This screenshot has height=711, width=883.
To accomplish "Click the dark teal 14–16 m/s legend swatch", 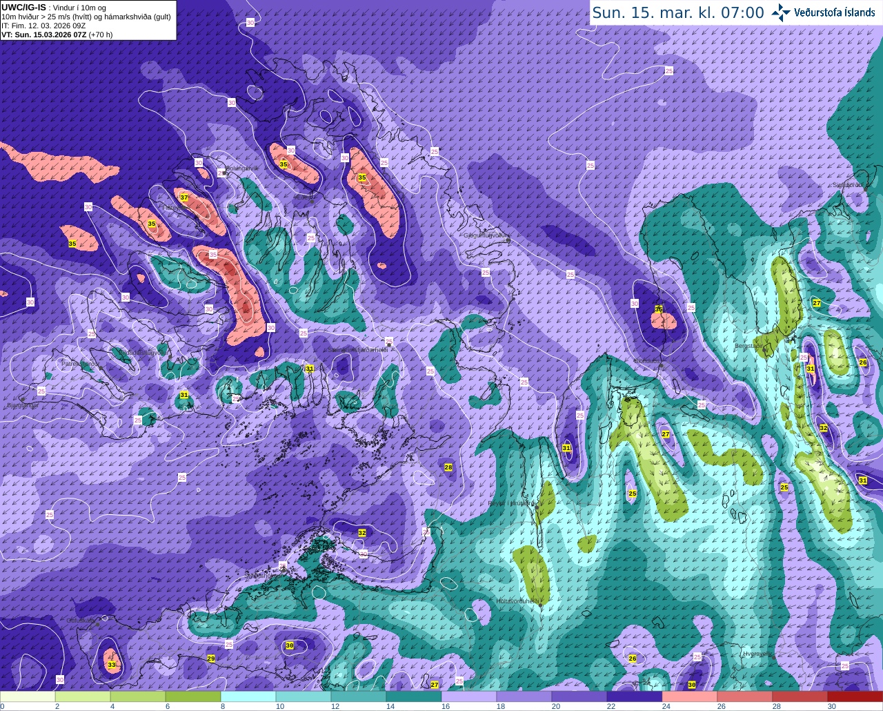I will pyautogui.click(x=414, y=697).
